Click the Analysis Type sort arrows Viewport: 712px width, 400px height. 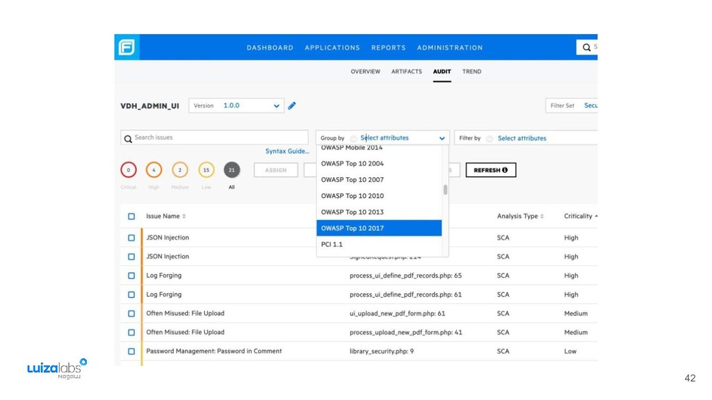542,217
